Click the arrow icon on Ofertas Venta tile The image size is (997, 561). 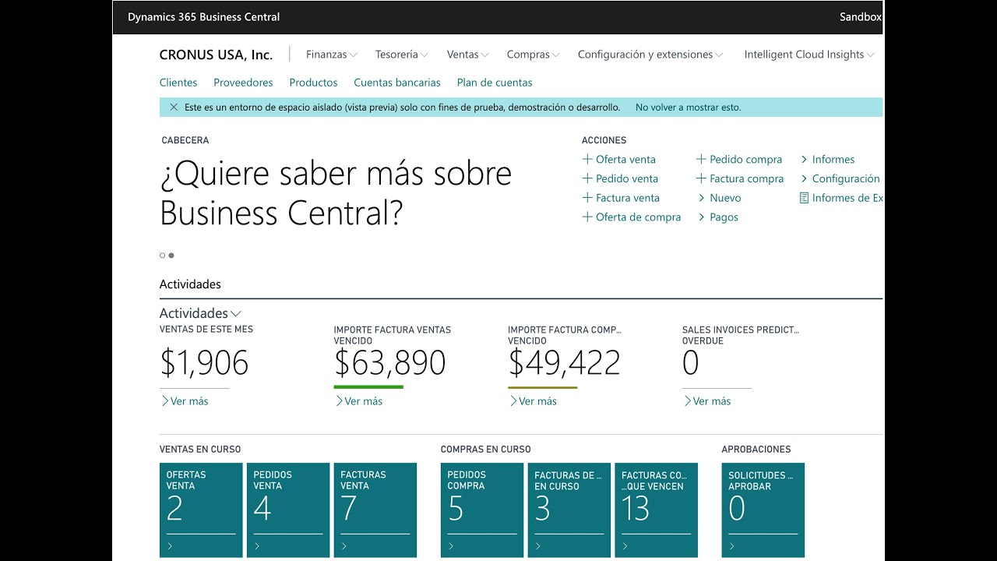pyautogui.click(x=170, y=546)
